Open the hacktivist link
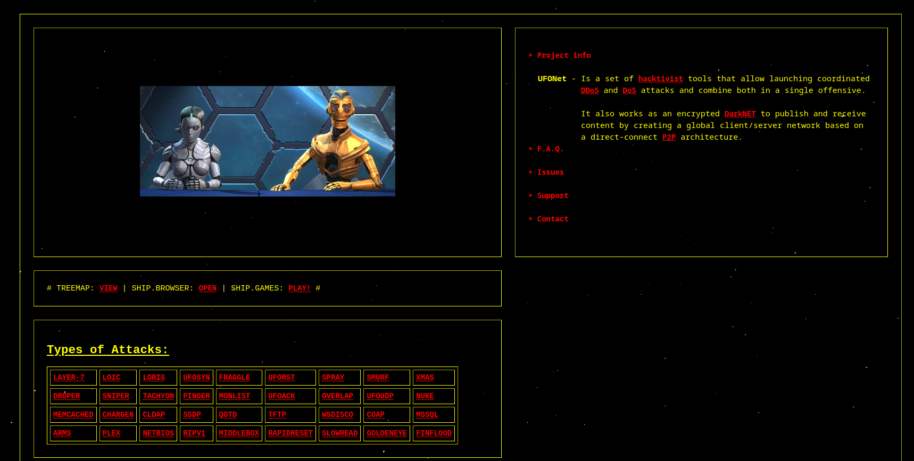The height and width of the screenshot is (461, 914). click(661, 79)
